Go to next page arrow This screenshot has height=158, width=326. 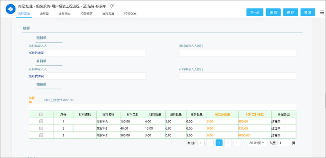click(x=228, y=143)
